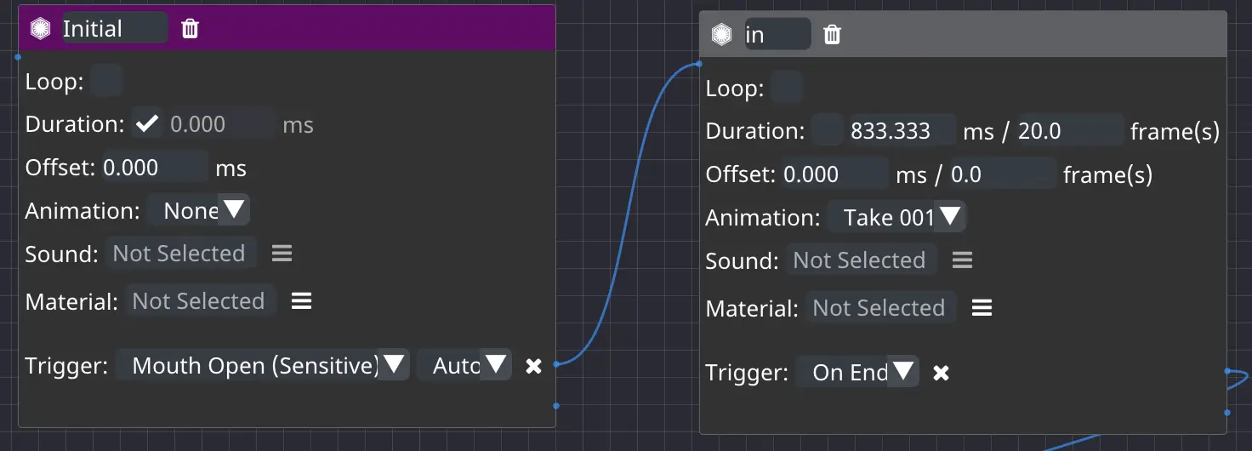Screen dimensions: 1252x451
Task: Expand Mouth Open (Sensitive) trigger dropdown
Action: (x=262, y=366)
